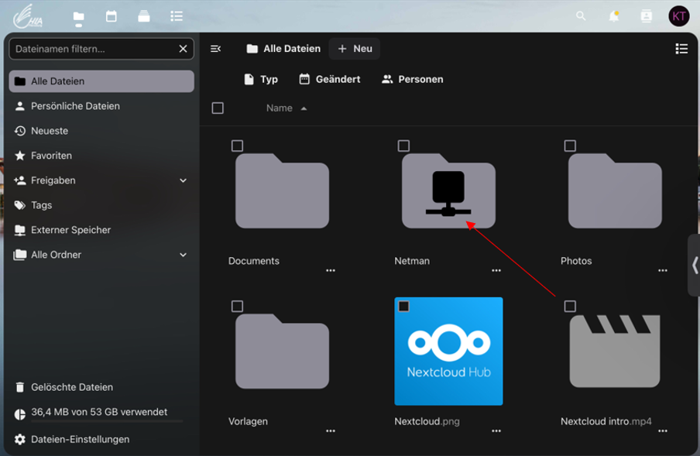Image resolution: width=700 pixels, height=456 pixels.
Task: Open the Netman external storage folder icon
Action: [x=448, y=191]
